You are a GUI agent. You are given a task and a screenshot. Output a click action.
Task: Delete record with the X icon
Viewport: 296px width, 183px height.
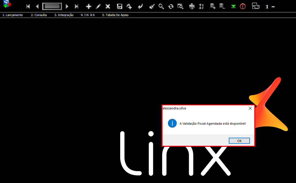108,7
